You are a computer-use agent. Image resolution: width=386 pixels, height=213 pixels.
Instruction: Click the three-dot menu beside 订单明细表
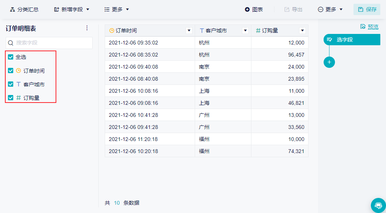pos(87,28)
